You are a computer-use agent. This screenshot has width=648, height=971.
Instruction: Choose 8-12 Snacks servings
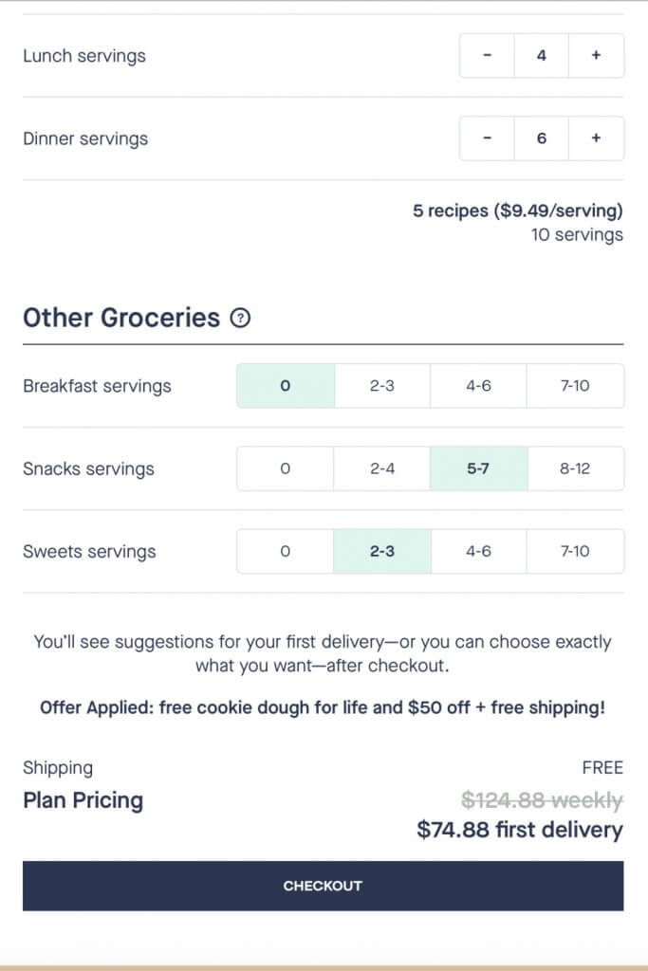575,468
